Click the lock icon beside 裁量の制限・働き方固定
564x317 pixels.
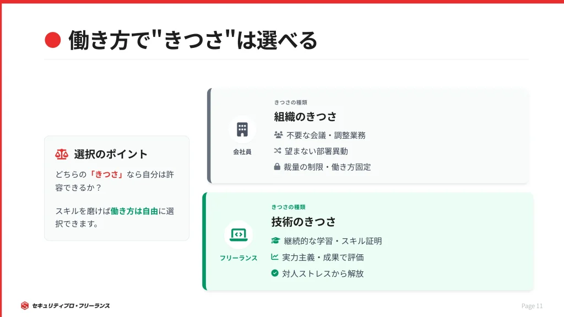(x=278, y=167)
